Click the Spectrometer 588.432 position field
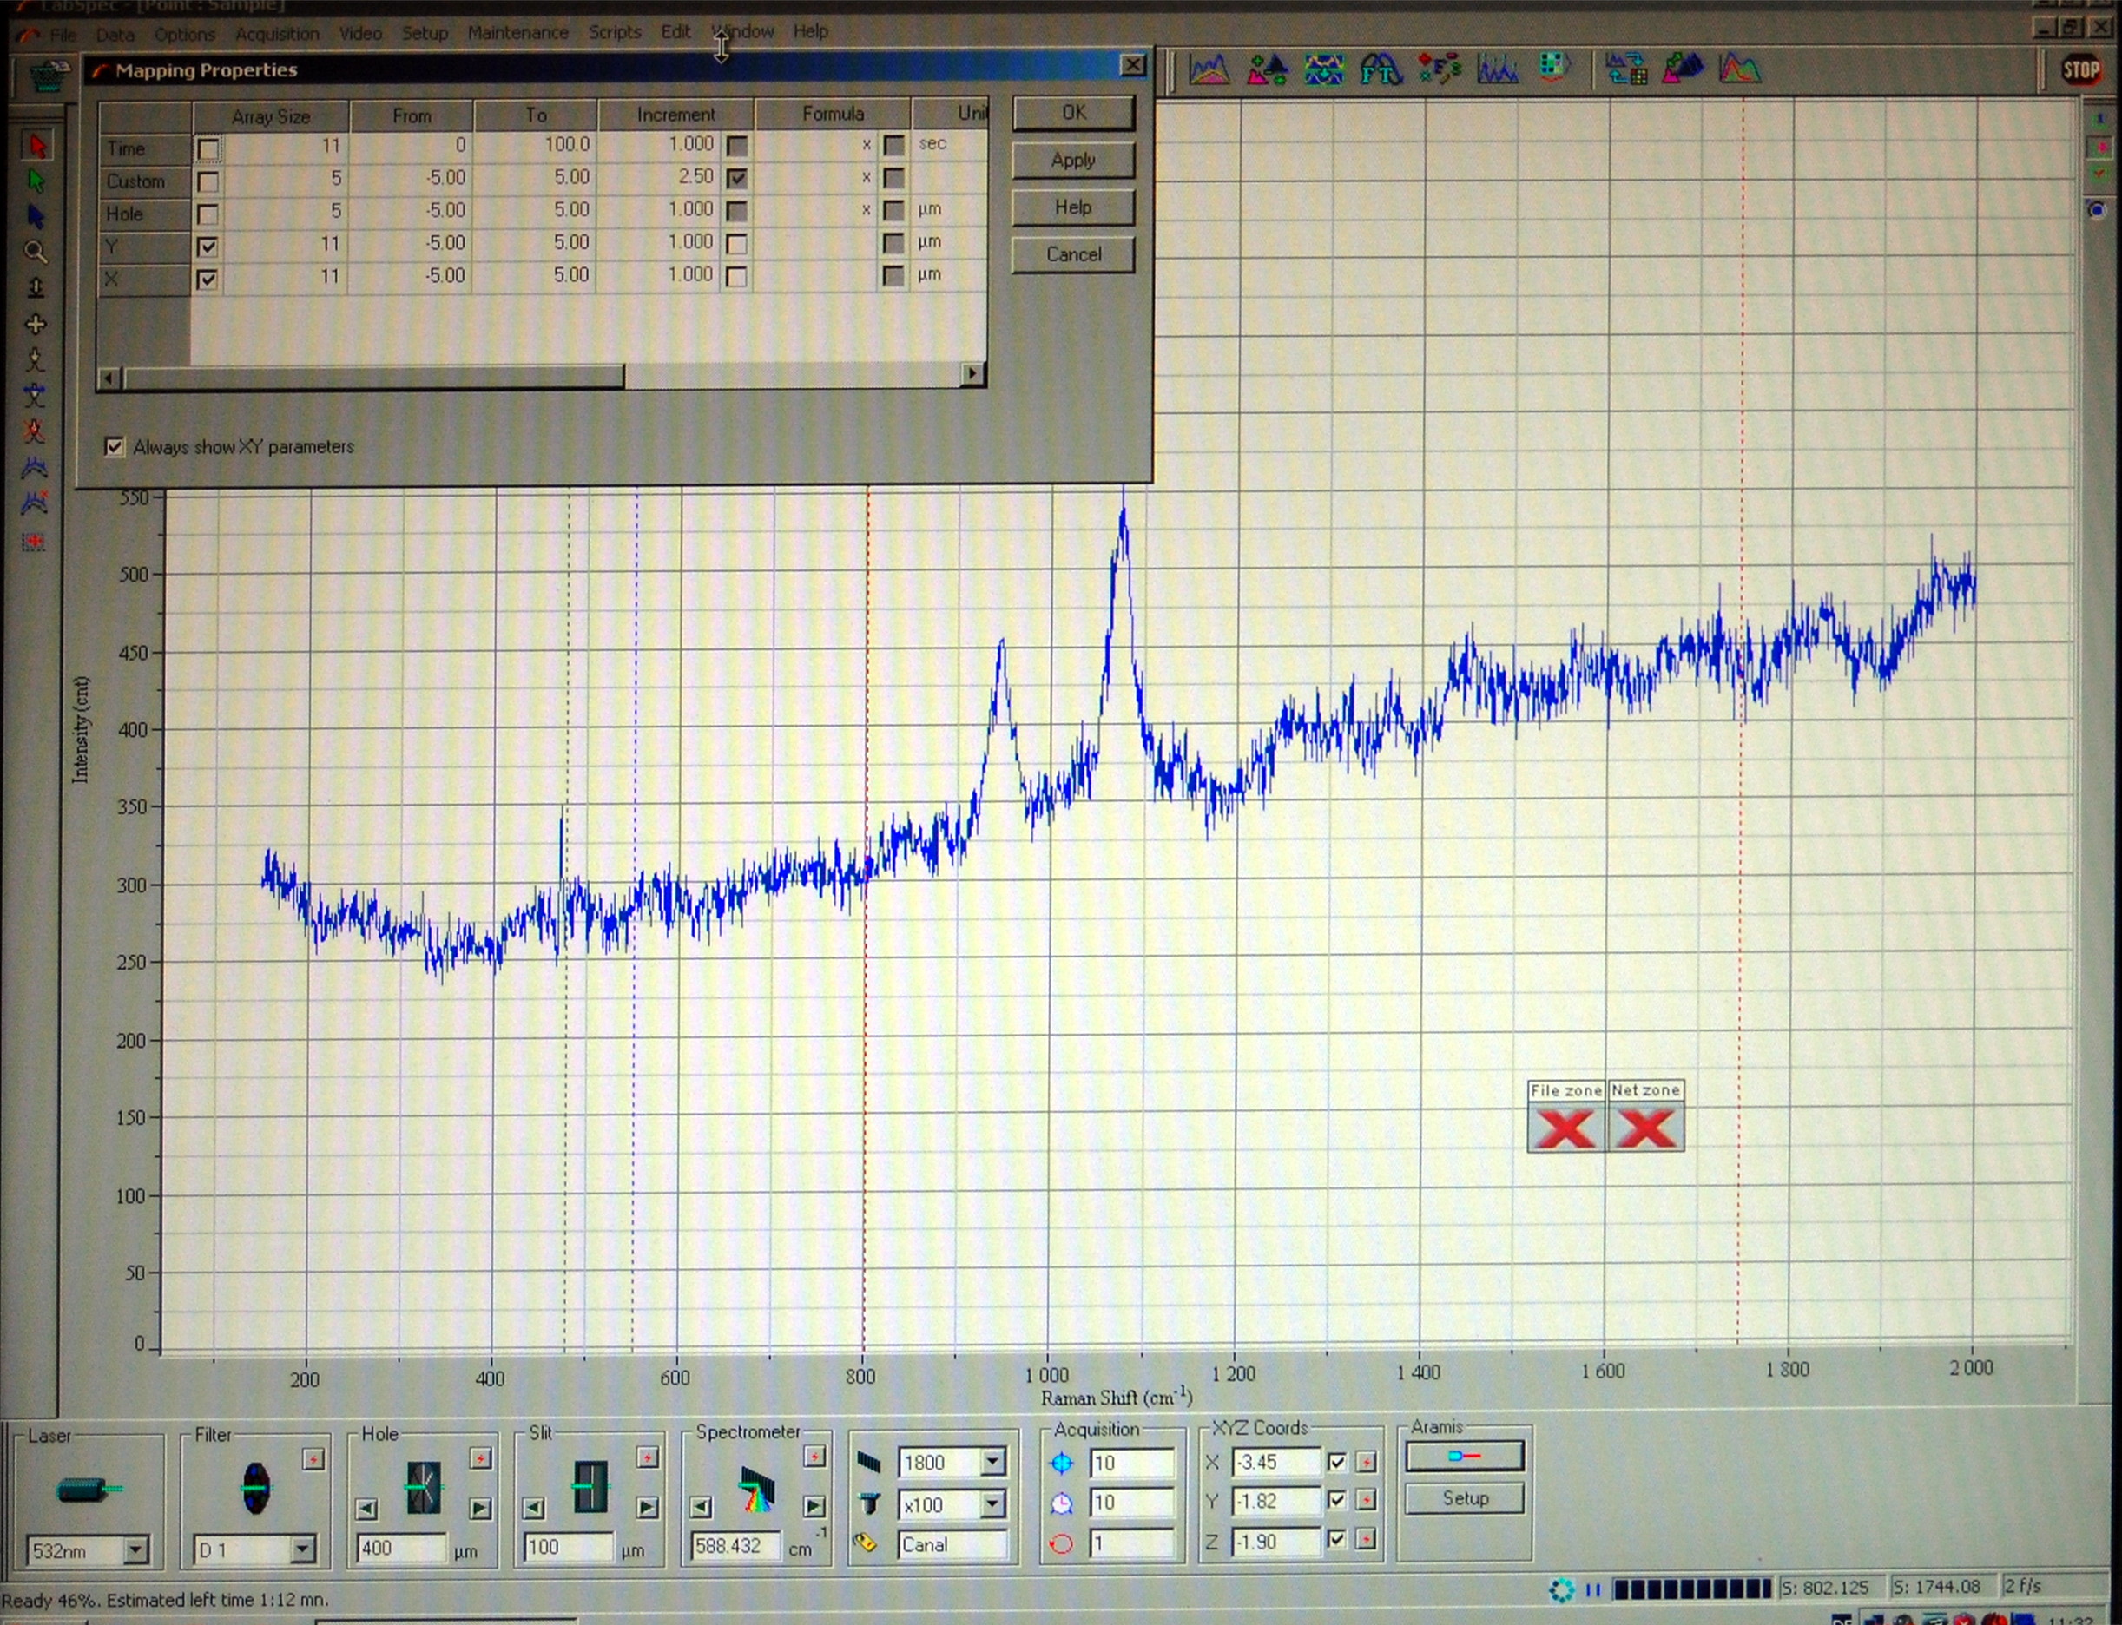The width and height of the screenshot is (2122, 1625). [736, 1546]
